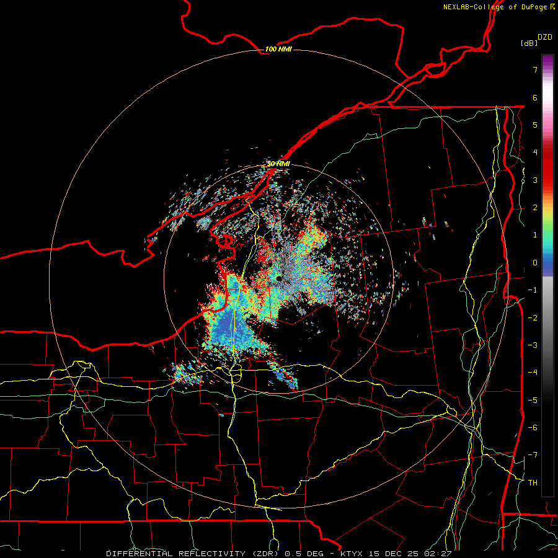
Task: Click the 4 value on color scale
Action: click(x=535, y=153)
